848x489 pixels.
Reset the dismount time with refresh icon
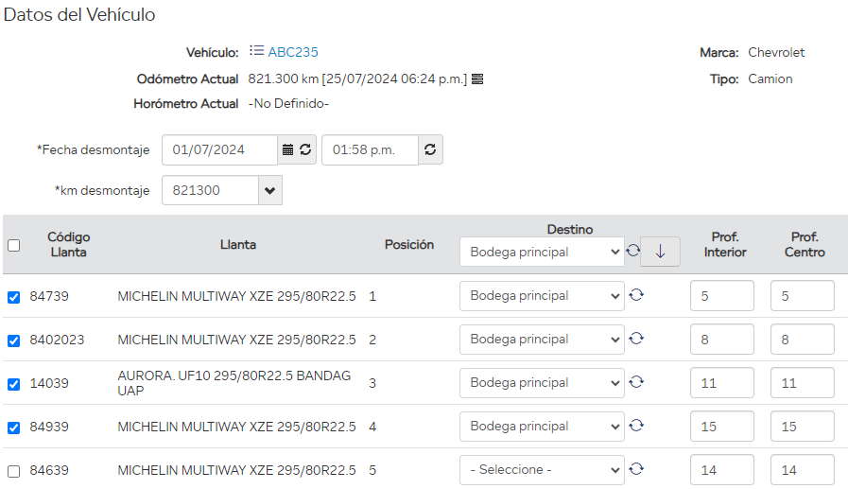430,150
